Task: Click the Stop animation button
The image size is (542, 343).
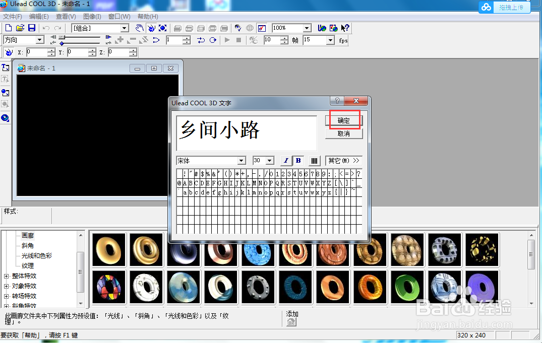Action: [x=238, y=40]
